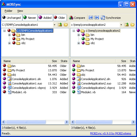Expand the bin folder in left tree
Image resolution: width=137 pixels, height=137 pixels.
(x=9, y=35)
